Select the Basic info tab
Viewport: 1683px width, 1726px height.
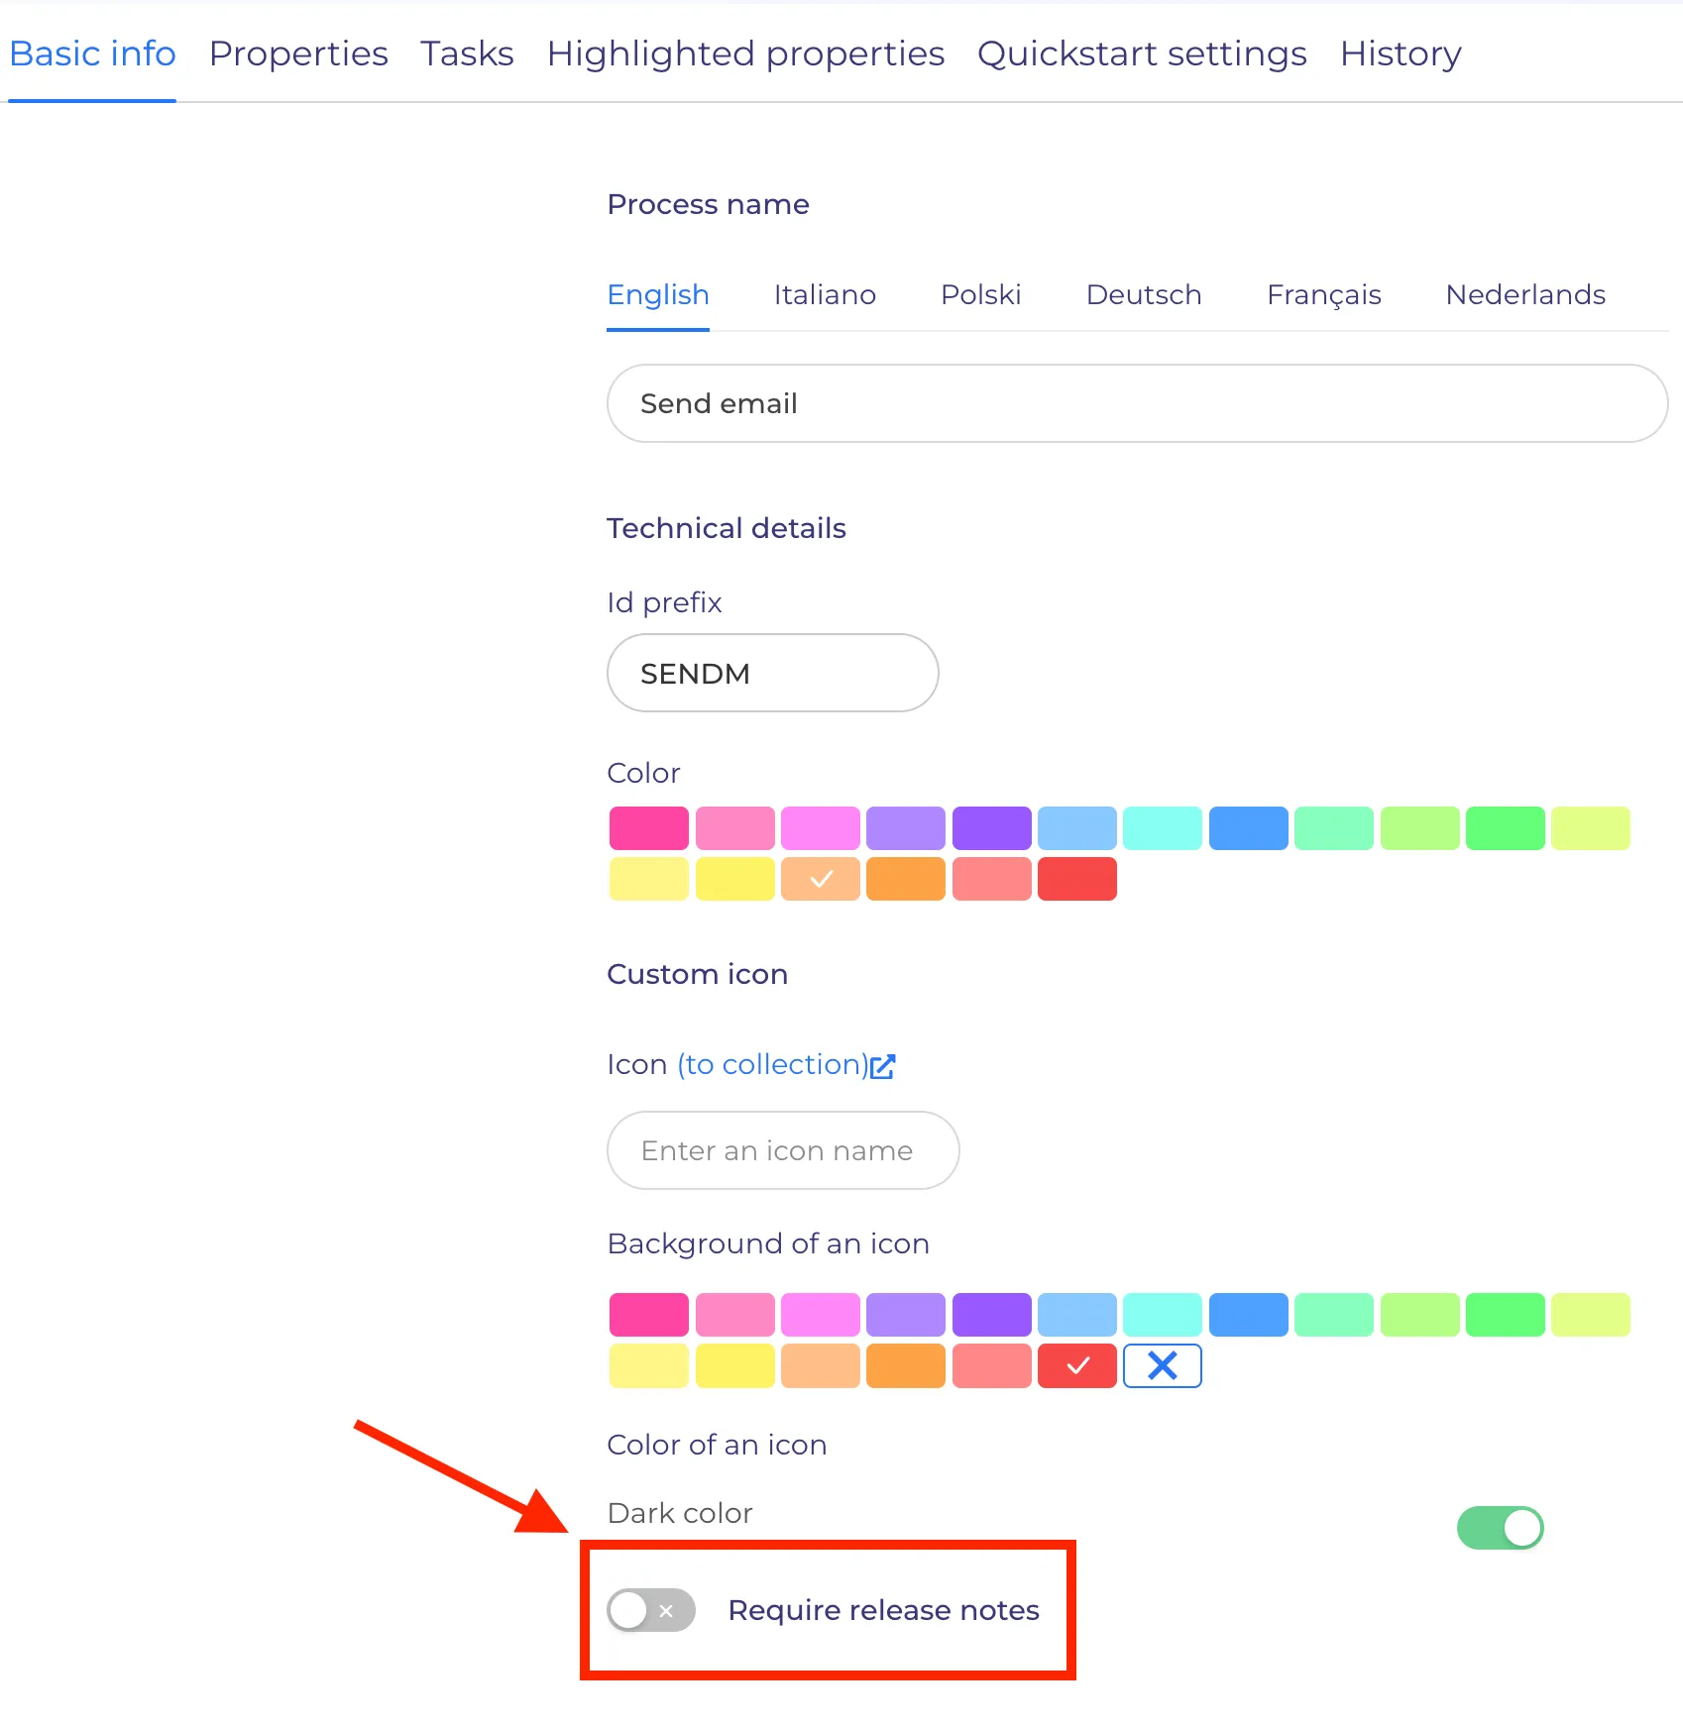(x=92, y=54)
